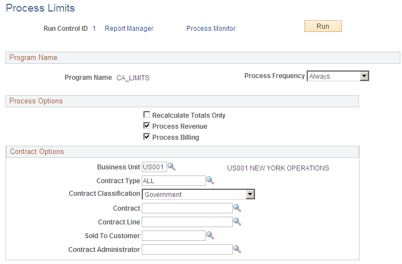Select the Contract Line text field

[x=187, y=222]
